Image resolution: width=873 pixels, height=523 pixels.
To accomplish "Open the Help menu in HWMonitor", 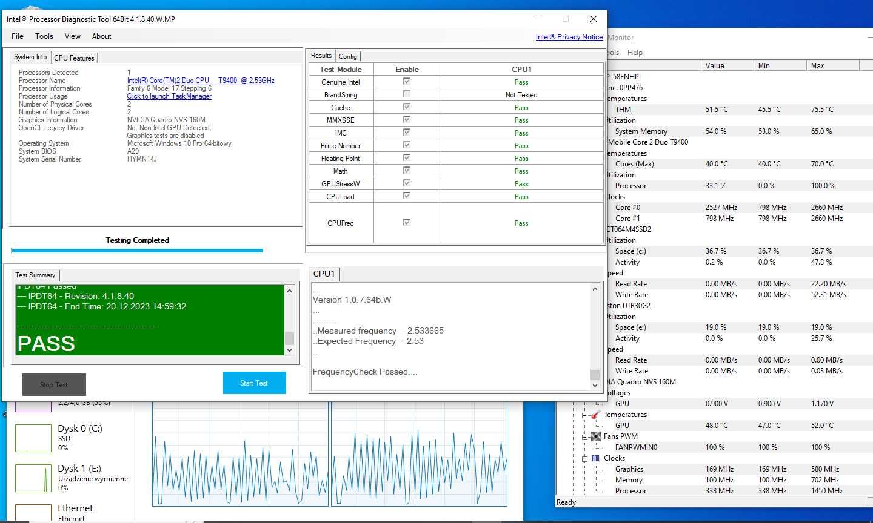I will click(x=635, y=53).
